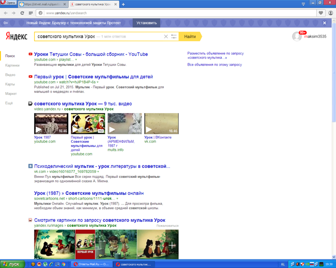This screenshot has width=336, height=268.
Task: Expand options arrow for youtube.com playlist result
Action: coord(76,59)
